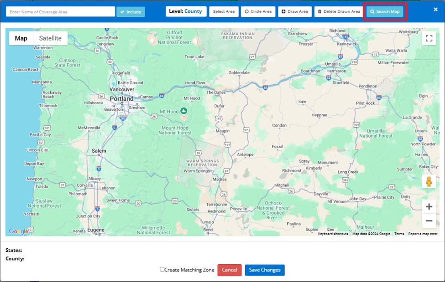445x282 pixels.
Task: Click the Map data ©2024 Google attribution
Action: pos(371,234)
